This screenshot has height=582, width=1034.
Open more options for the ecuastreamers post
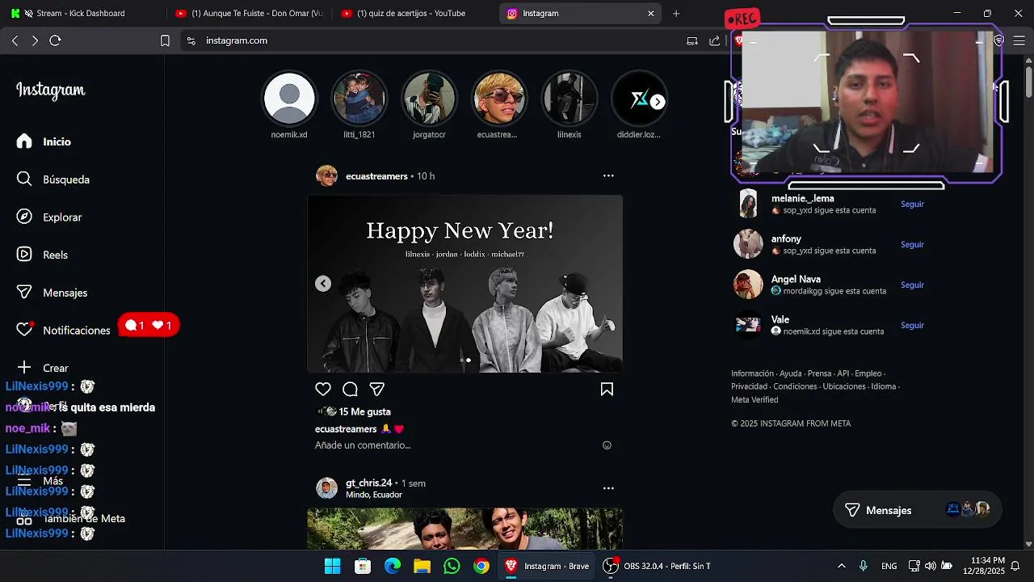click(608, 175)
